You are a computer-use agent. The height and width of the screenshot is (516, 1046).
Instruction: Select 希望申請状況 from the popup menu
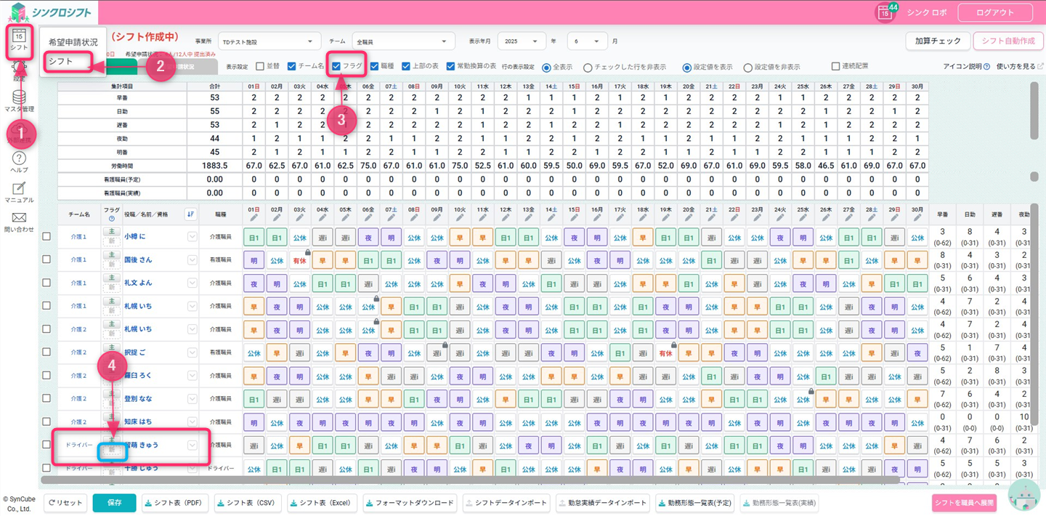[73, 42]
